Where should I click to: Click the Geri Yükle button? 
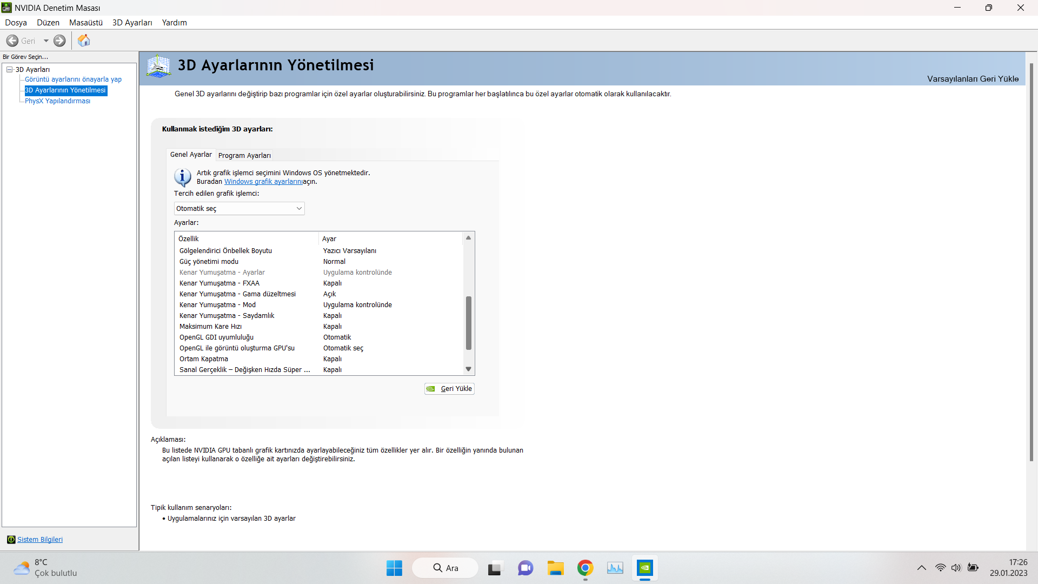(449, 389)
